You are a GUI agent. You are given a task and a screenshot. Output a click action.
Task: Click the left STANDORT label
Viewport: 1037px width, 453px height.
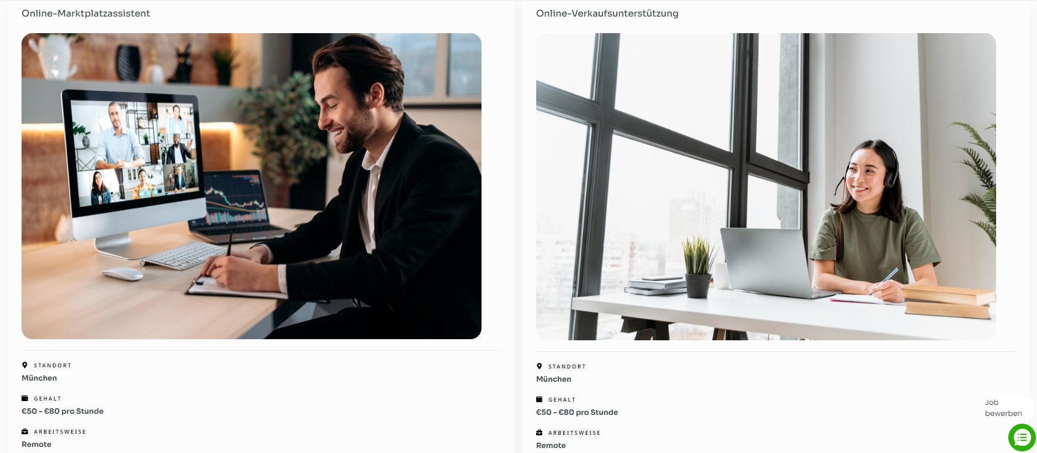(x=52, y=366)
